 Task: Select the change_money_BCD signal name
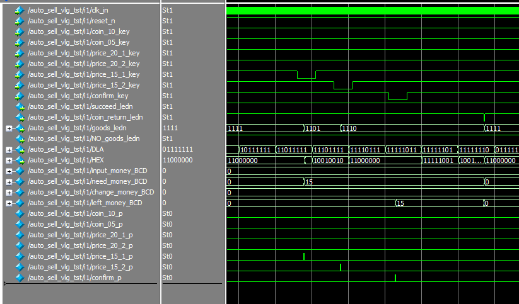(x=90, y=192)
